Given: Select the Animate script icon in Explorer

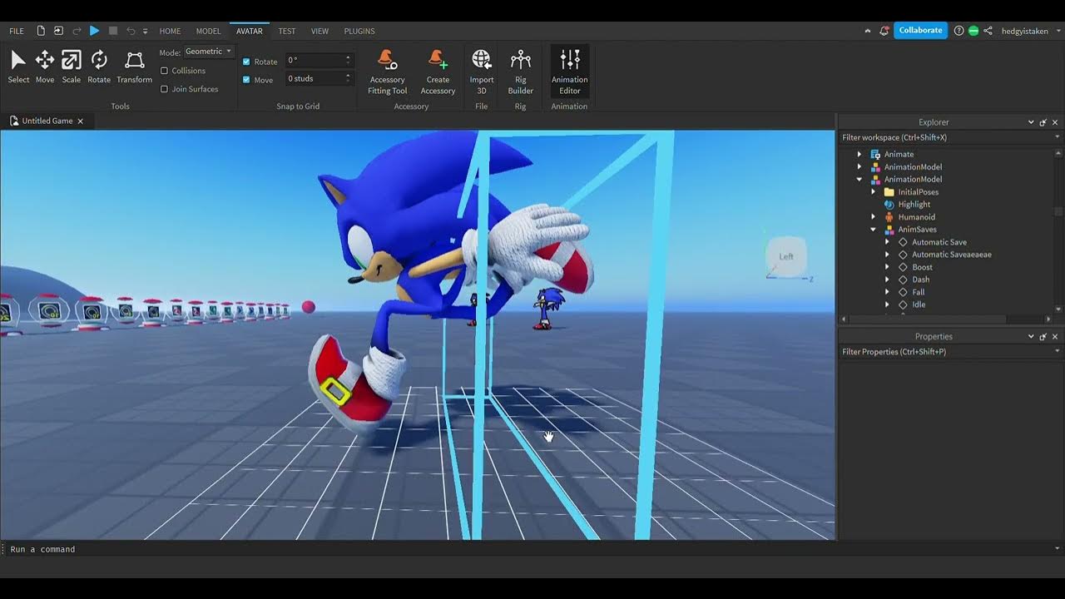Looking at the screenshot, I should point(875,154).
